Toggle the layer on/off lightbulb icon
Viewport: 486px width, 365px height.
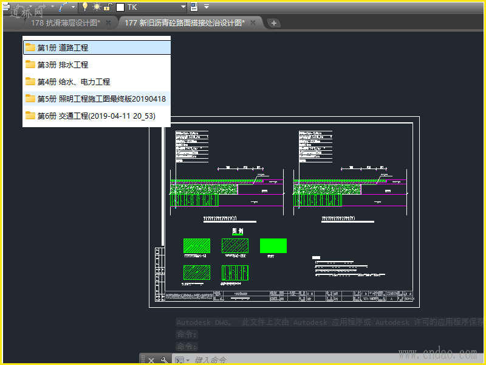click(85, 7)
